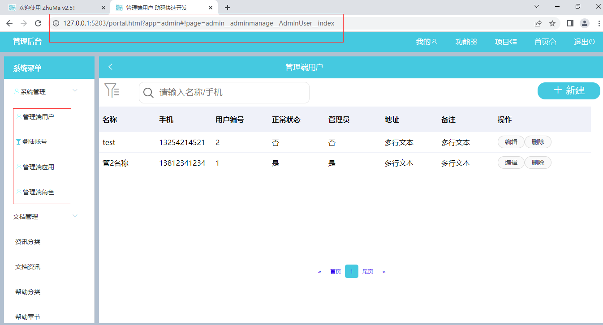Click the 系统菜单 sidebar header
Image resolution: width=603 pixels, height=325 pixels.
(x=27, y=68)
